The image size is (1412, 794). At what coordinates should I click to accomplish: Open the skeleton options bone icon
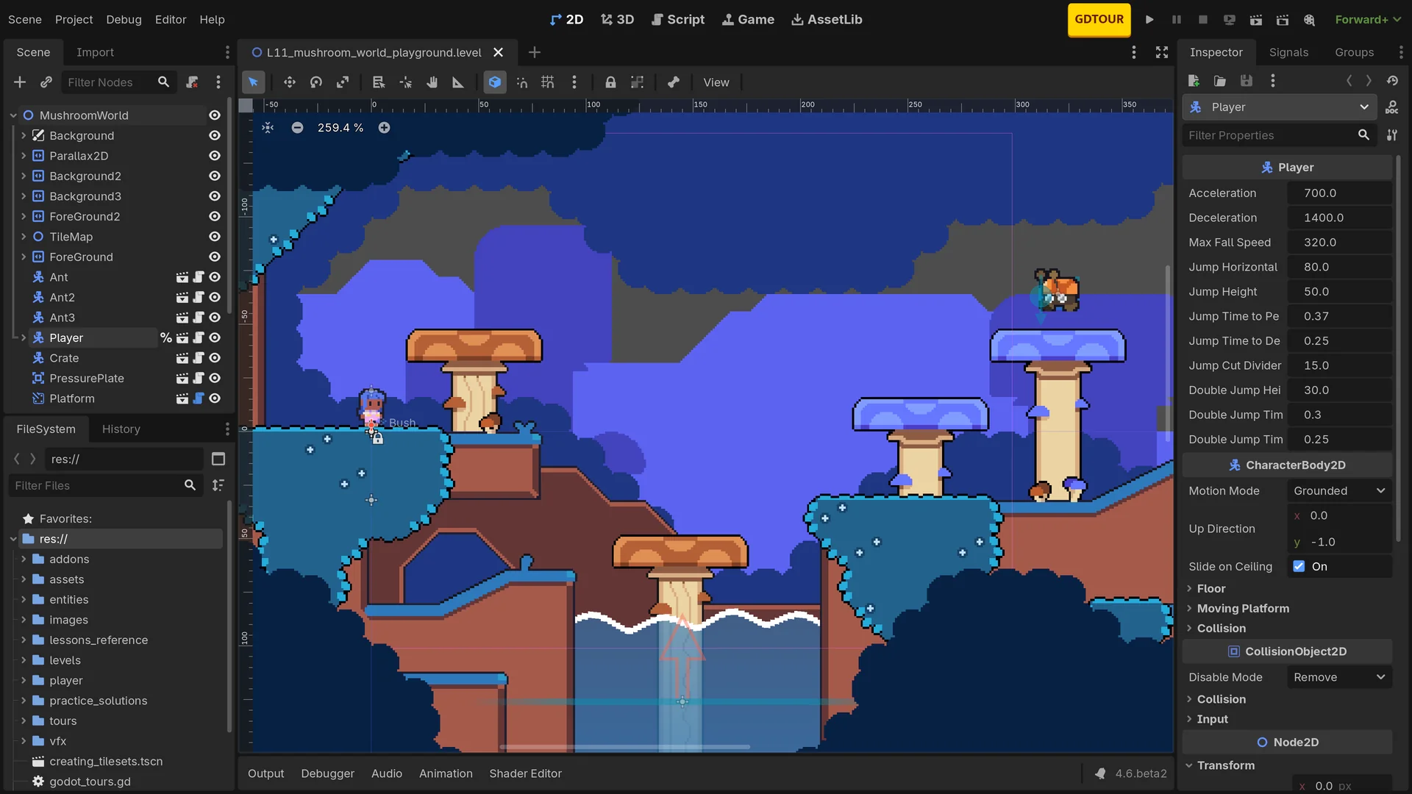click(x=674, y=82)
